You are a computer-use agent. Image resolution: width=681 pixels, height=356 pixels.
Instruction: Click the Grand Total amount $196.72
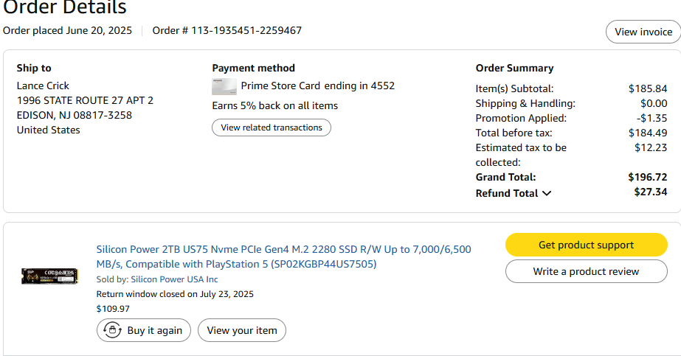(x=647, y=177)
